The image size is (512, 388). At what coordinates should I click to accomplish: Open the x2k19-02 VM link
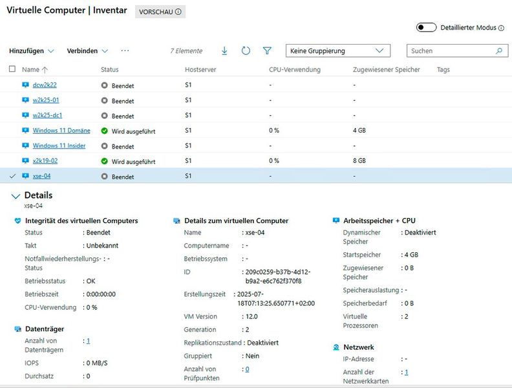tap(45, 160)
